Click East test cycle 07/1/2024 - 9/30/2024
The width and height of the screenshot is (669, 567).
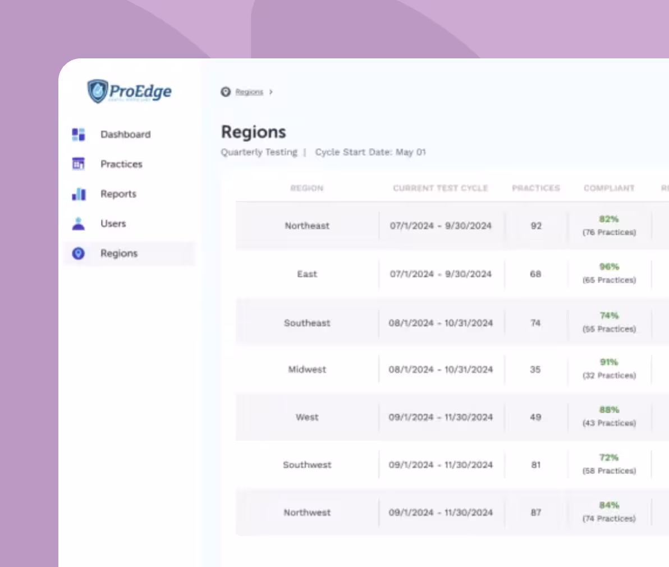click(441, 274)
